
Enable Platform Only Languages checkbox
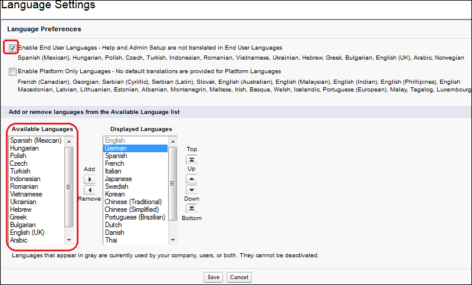[x=12, y=71]
